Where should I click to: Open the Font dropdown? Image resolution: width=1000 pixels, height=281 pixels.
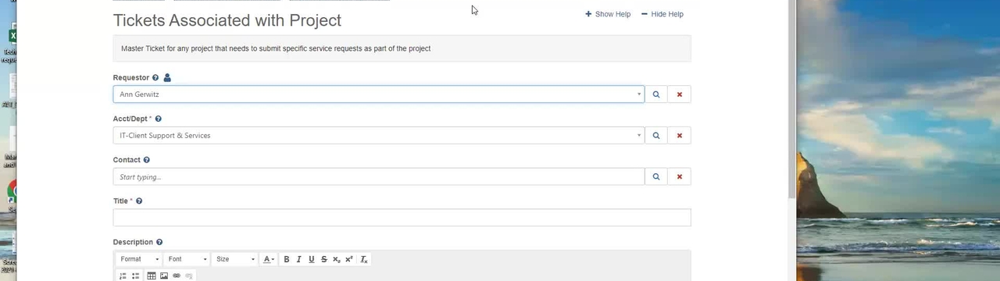coord(187,259)
